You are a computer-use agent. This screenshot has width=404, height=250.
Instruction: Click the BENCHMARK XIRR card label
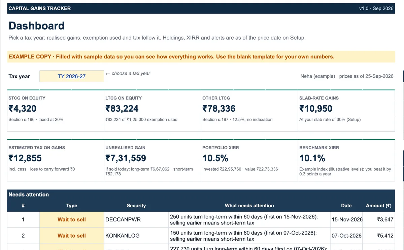point(319,148)
